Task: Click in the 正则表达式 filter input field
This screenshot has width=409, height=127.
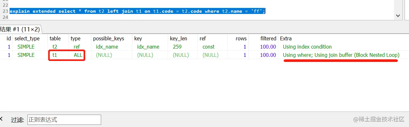Action: [64, 120]
